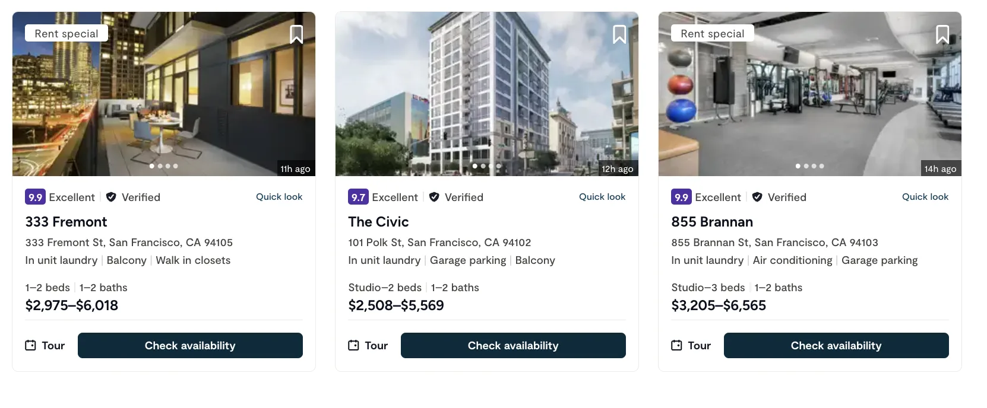Open Quick look for 333 Fremont

click(279, 196)
